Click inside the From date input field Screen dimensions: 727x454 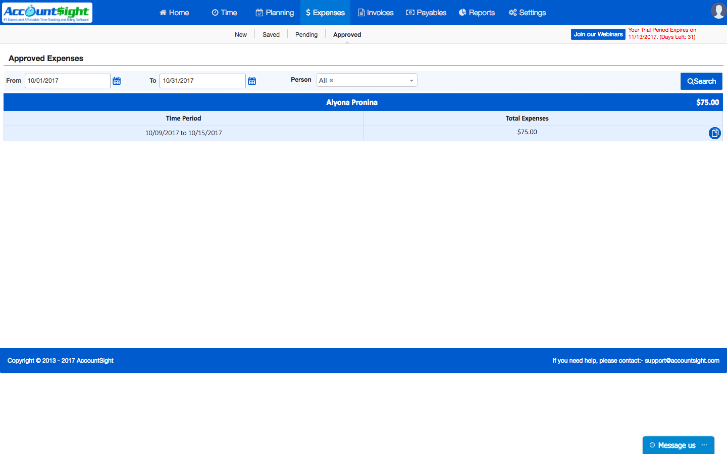pos(67,80)
